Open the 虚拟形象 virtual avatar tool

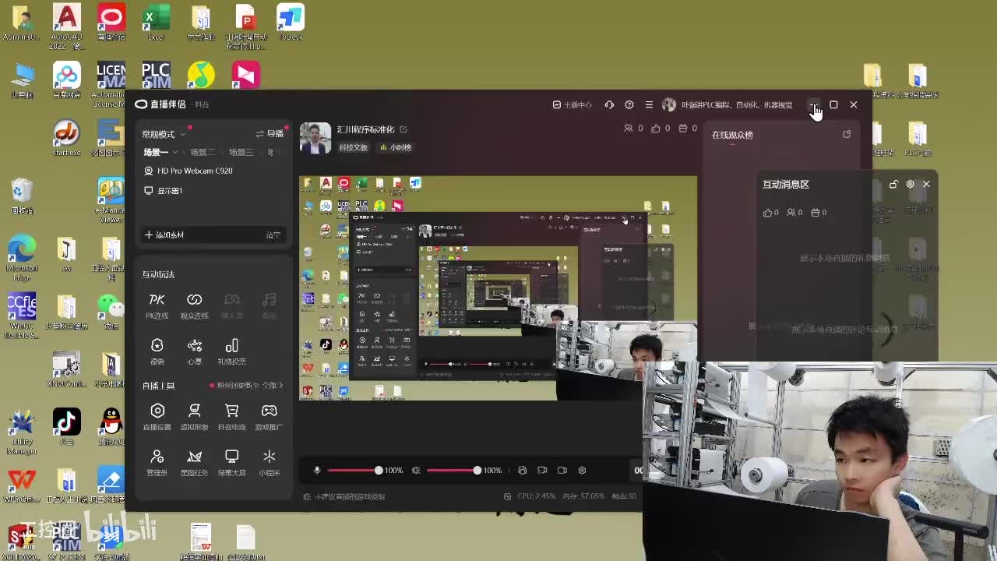(x=195, y=417)
